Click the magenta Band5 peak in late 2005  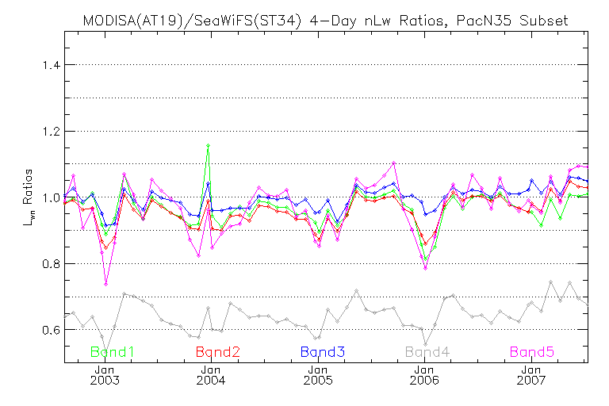(394, 163)
